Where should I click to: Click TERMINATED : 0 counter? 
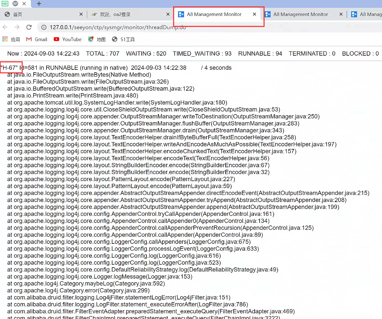pyautogui.click(x=312, y=54)
